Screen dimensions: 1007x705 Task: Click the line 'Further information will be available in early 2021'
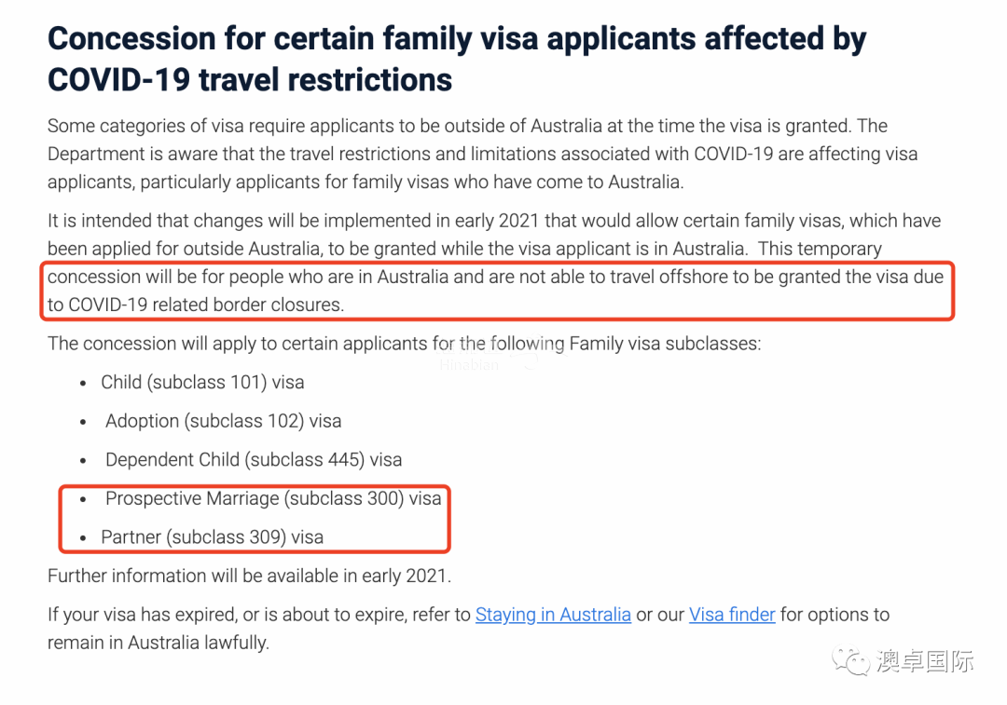click(249, 576)
